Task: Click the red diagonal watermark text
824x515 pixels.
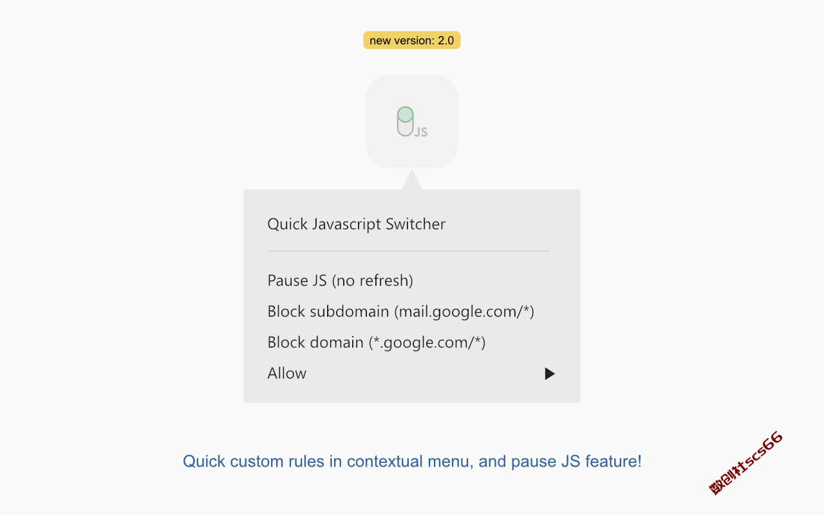Action: (x=746, y=464)
